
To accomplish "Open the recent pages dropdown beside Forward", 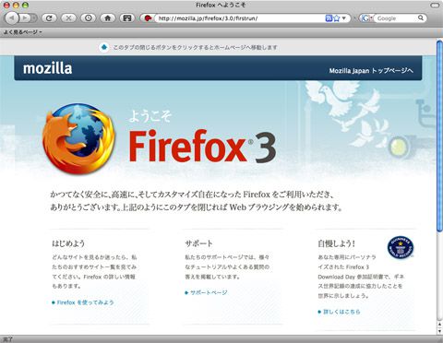I will [34, 18].
